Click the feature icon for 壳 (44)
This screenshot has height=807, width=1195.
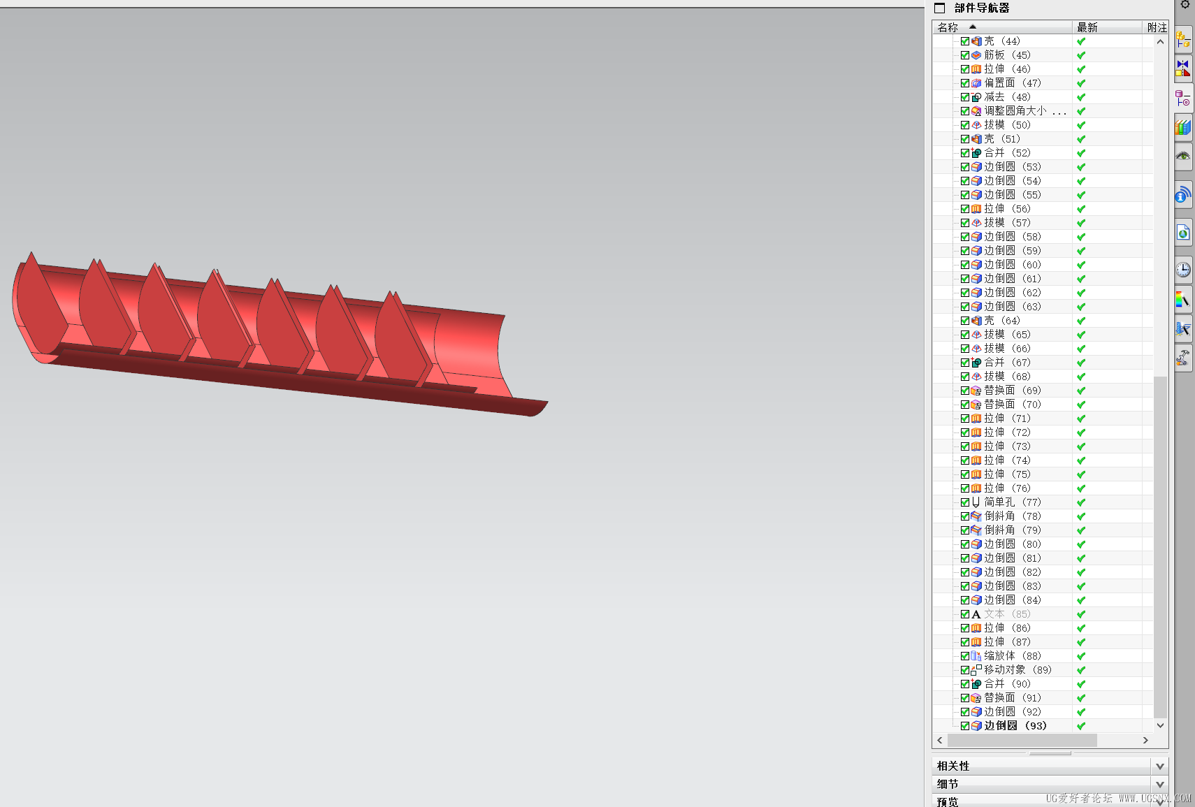(976, 41)
